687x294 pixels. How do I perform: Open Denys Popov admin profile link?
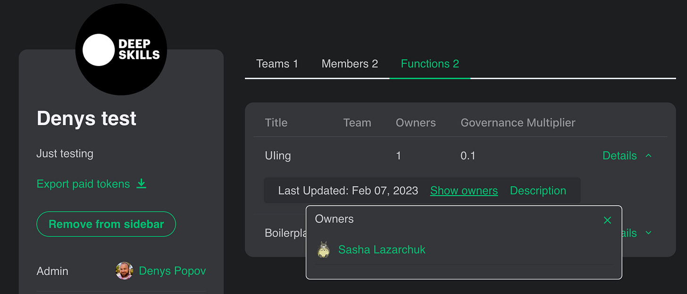click(x=172, y=271)
